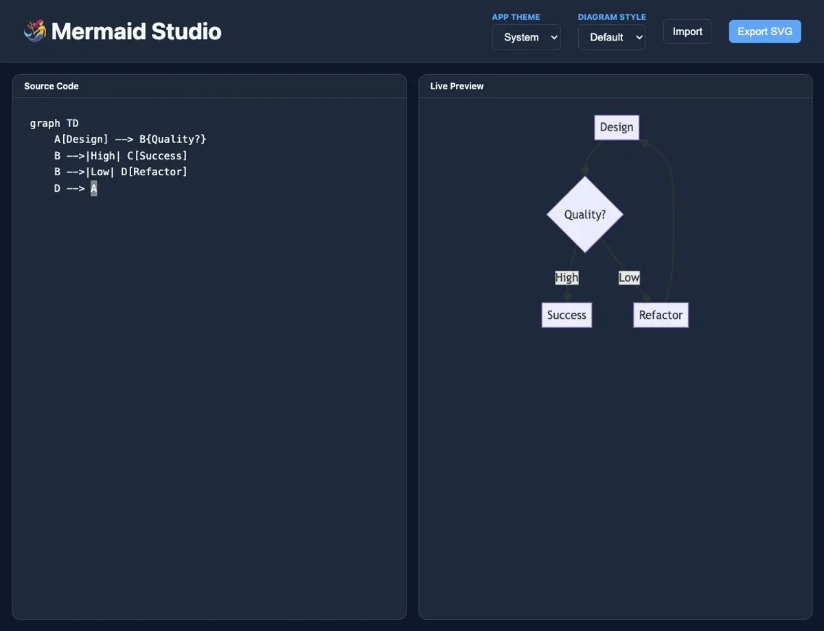
Task: Select the Source Code panel header
Action: pyautogui.click(x=51, y=85)
